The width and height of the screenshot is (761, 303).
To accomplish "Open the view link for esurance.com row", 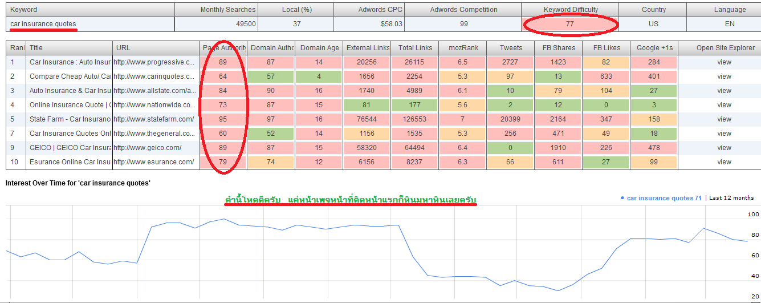I will (724, 162).
